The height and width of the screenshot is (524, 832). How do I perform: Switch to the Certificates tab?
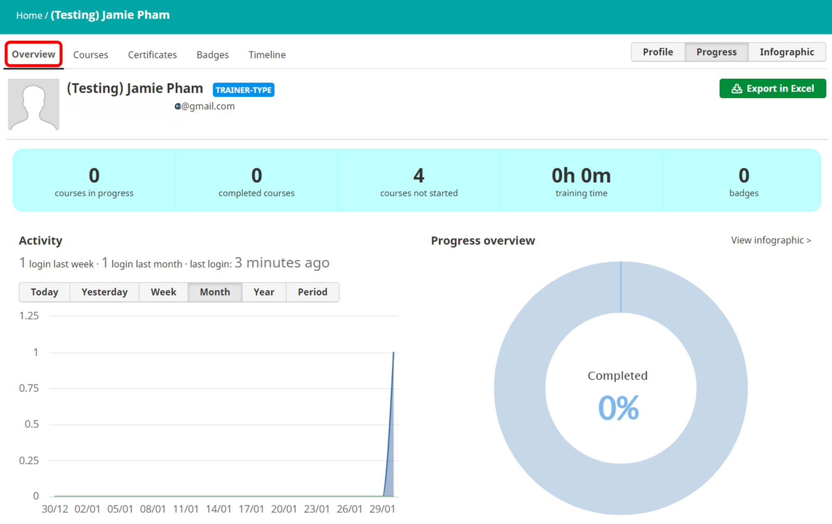point(152,55)
